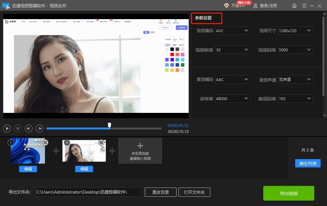This screenshot has width=327, height=206.
Task: Open the 音频声道 双声道 dropdown
Action: click(295, 79)
